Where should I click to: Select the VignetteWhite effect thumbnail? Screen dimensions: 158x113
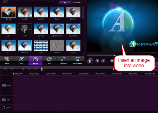57,29
